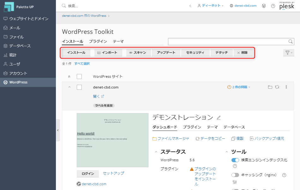
Task: Collapse all sites with the double chevron
Action: click(69, 77)
